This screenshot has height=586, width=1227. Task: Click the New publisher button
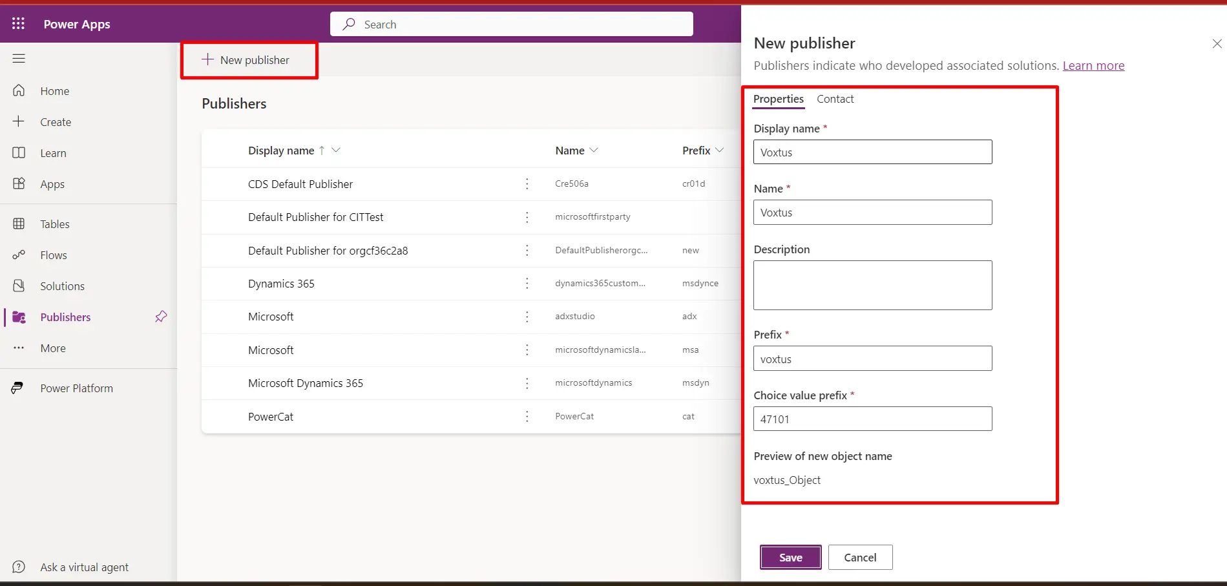(x=246, y=60)
